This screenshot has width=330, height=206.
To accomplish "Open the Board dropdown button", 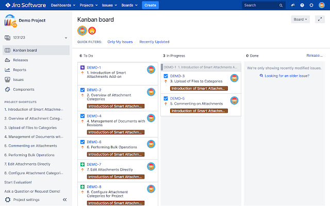I will point(300,20).
